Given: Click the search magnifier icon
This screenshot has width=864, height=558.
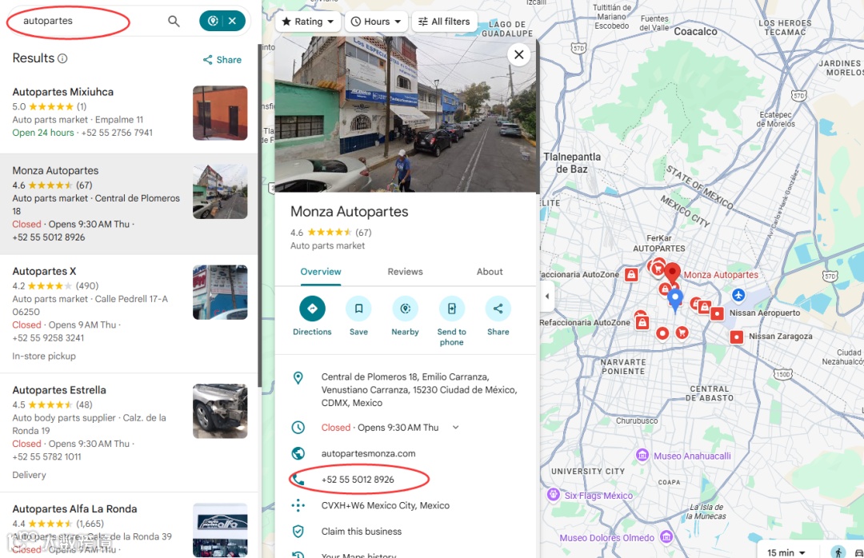Looking at the screenshot, I should pyautogui.click(x=174, y=21).
